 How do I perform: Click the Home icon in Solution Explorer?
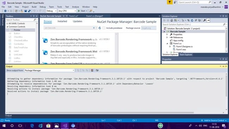coord(172,20)
